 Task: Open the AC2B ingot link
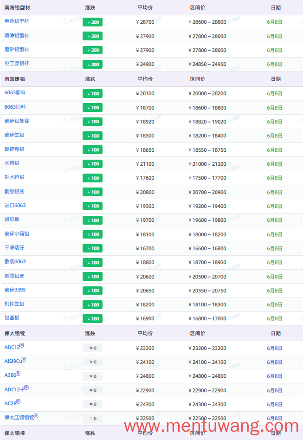click(10, 404)
